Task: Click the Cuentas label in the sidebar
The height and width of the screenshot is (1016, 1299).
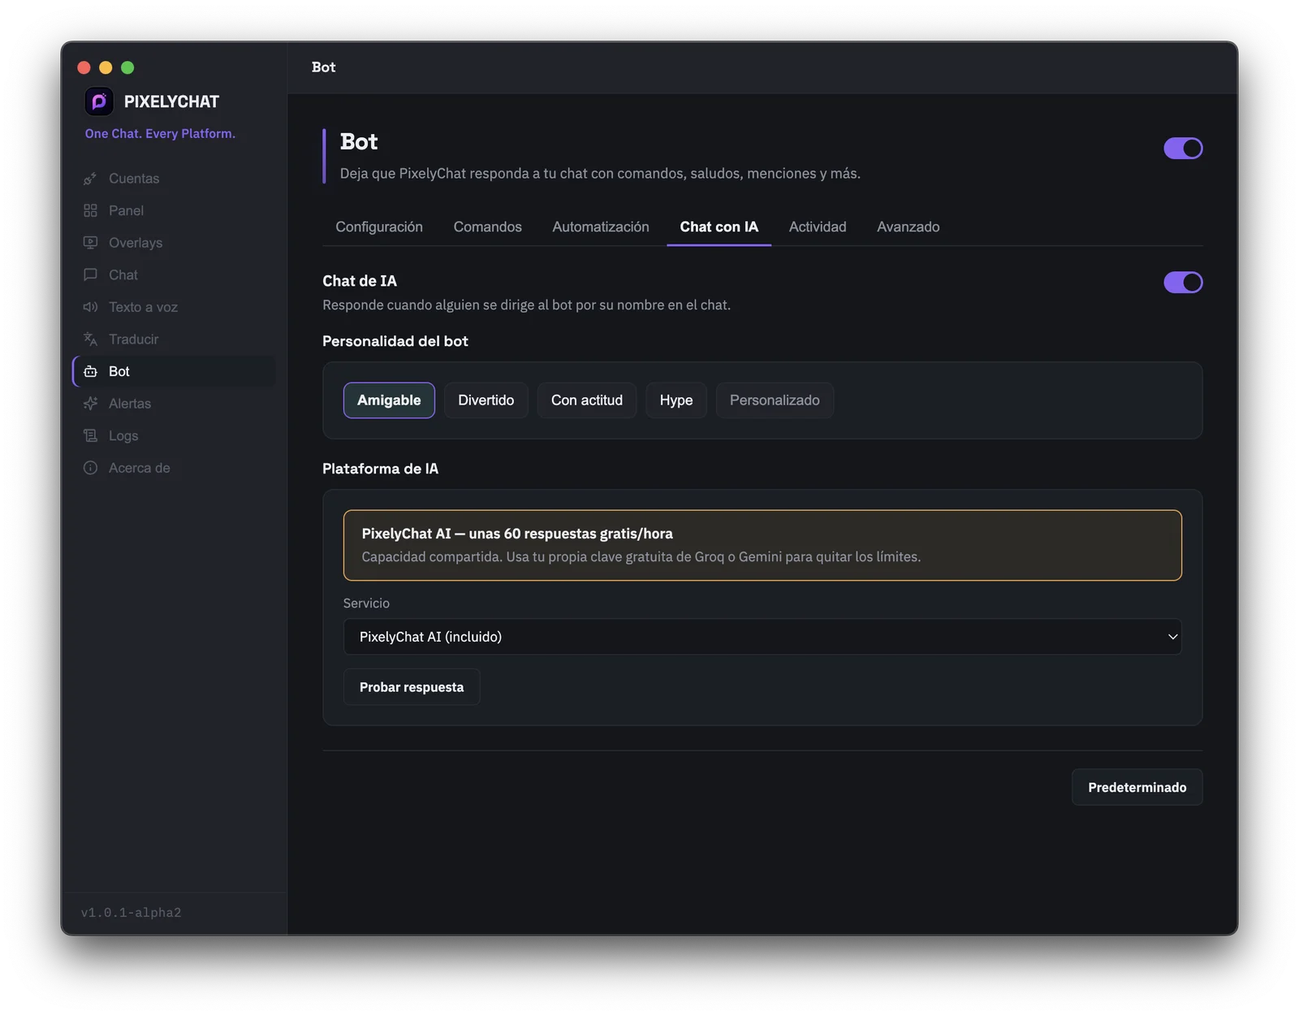Action: tap(134, 179)
